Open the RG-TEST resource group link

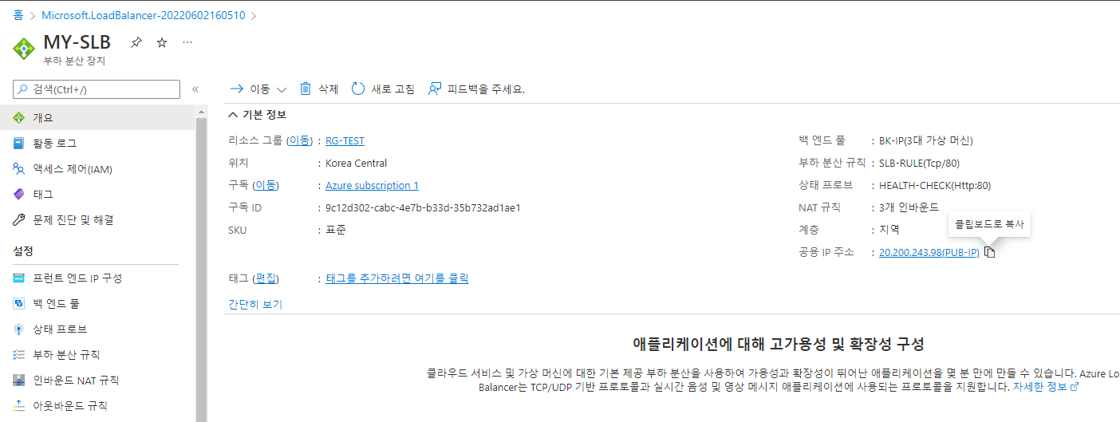pos(345,140)
